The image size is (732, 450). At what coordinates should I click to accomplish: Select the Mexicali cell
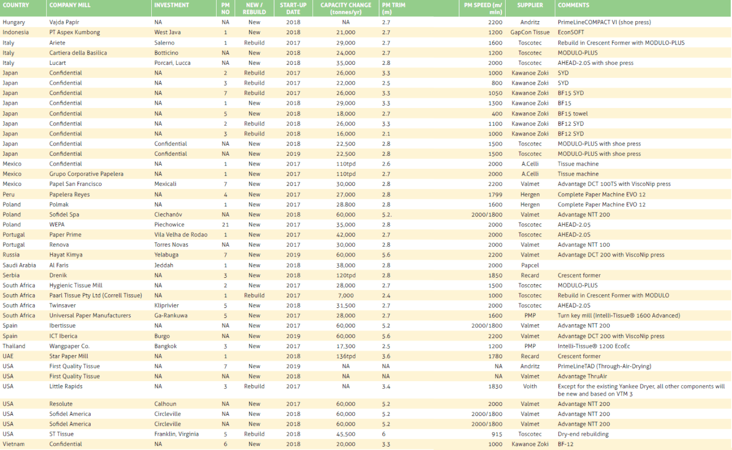pyautogui.click(x=165, y=184)
